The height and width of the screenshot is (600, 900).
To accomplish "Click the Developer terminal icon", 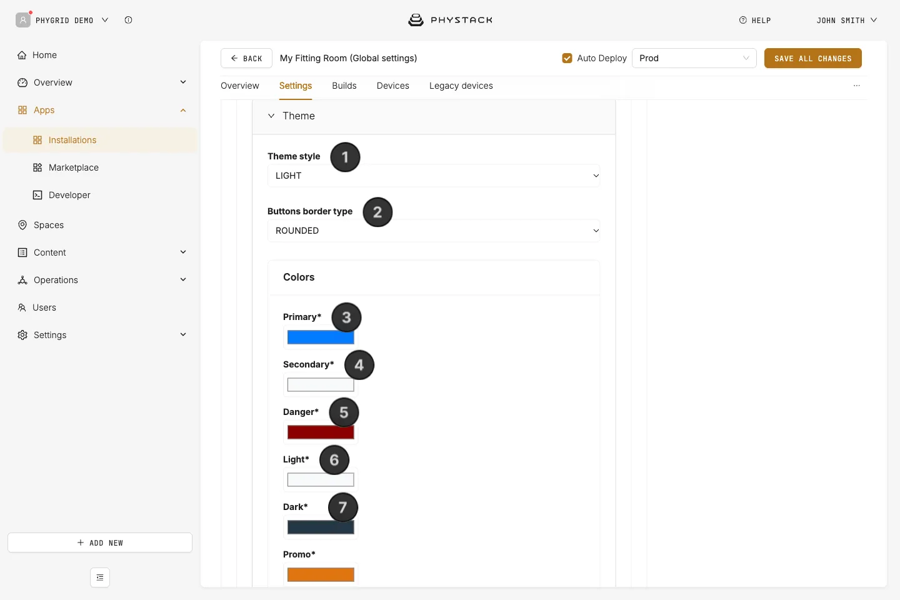I will [37, 195].
